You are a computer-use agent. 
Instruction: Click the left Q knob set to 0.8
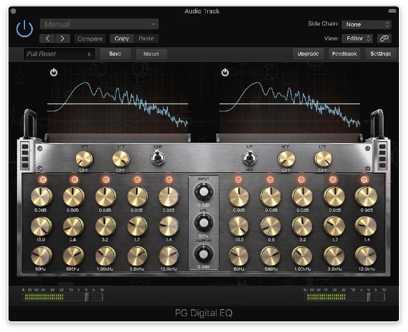tap(73, 226)
